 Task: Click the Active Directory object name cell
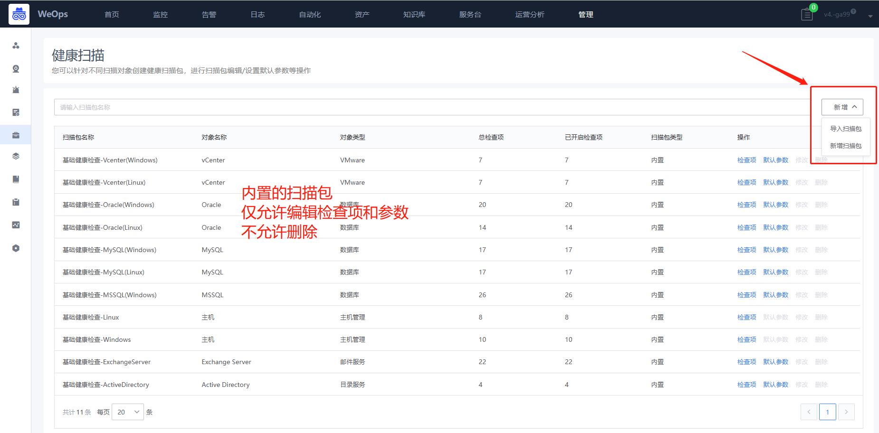click(226, 385)
